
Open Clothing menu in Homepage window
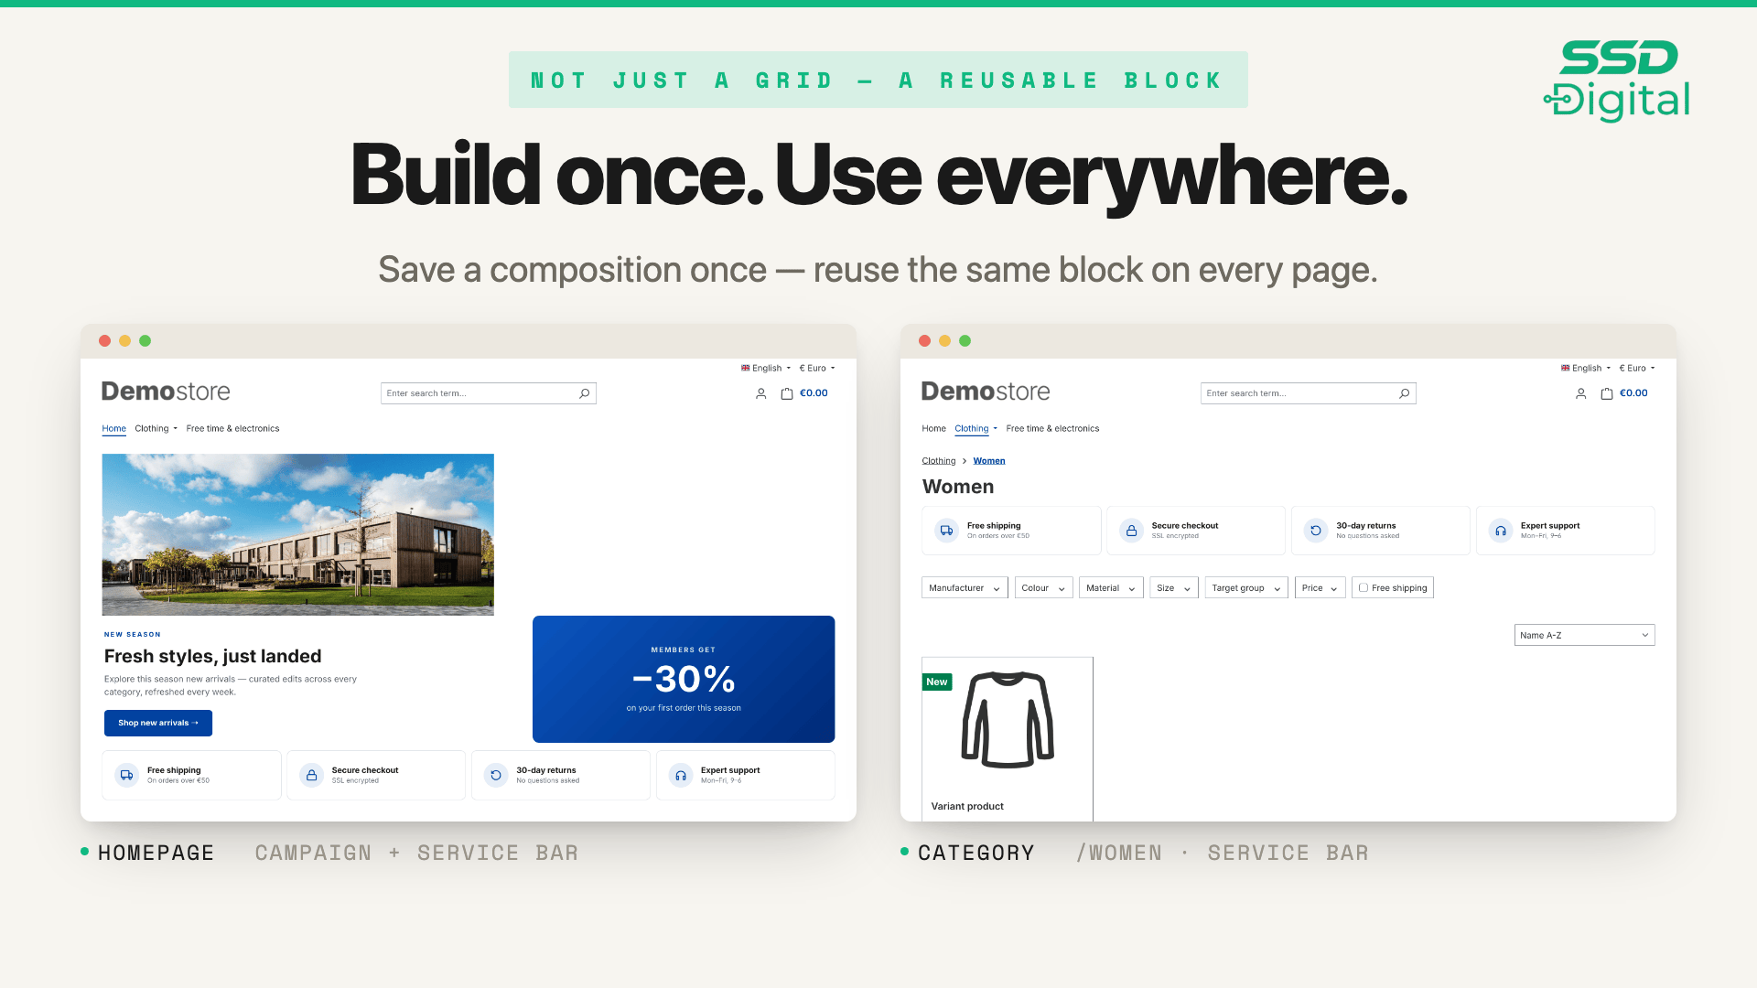(x=156, y=428)
